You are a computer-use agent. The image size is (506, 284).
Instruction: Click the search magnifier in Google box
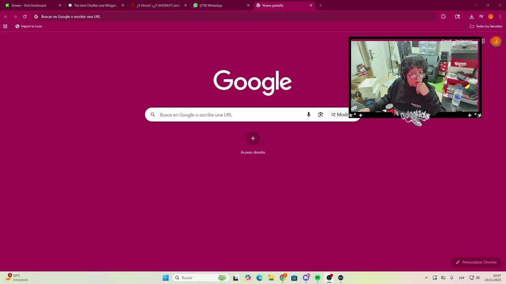[x=153, y=115]
